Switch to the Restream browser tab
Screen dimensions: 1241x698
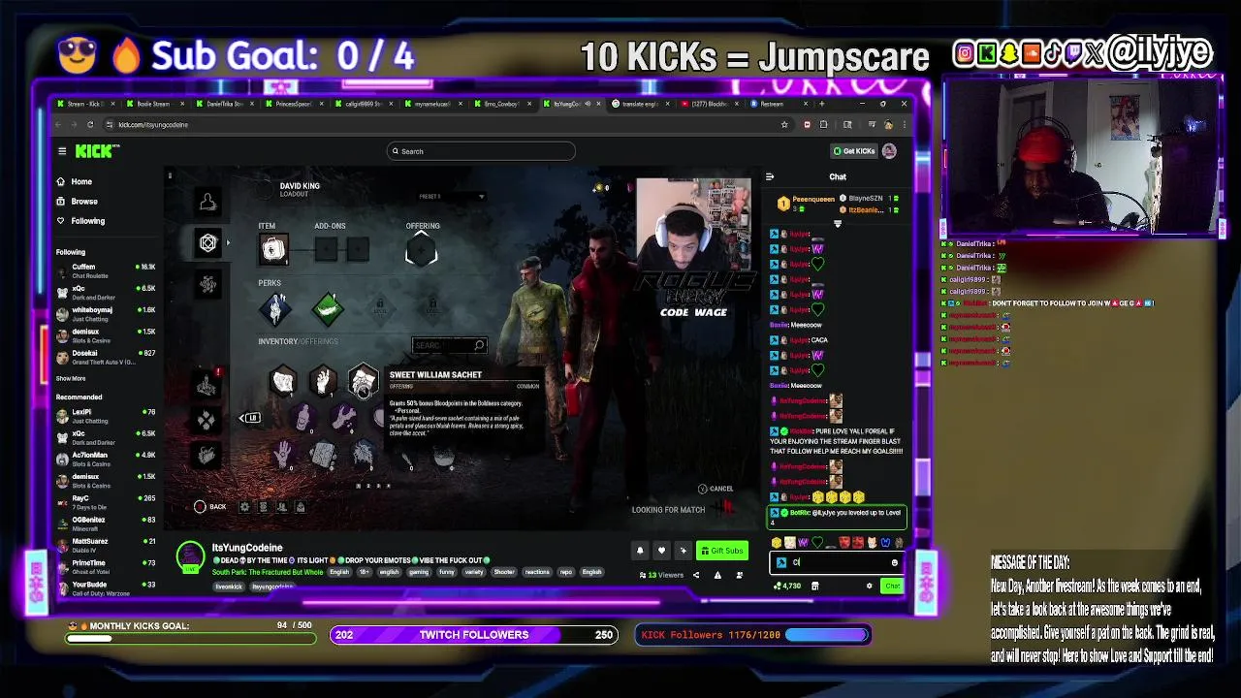click(x=779, y=104)
